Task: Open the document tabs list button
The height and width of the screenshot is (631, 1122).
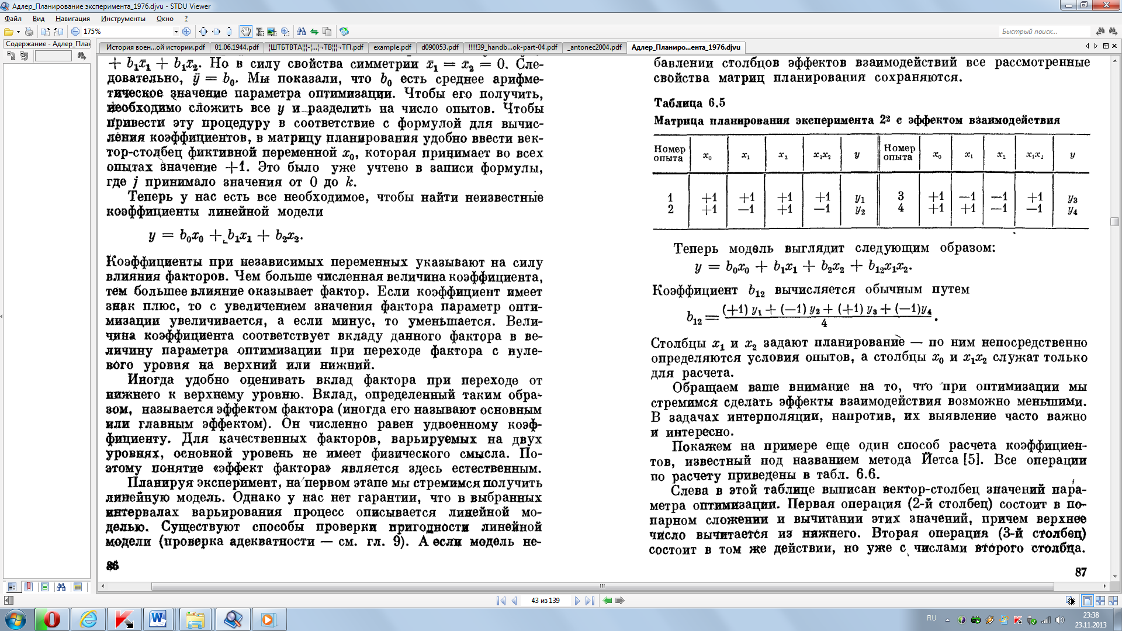Action: (x=1105, y=46)
